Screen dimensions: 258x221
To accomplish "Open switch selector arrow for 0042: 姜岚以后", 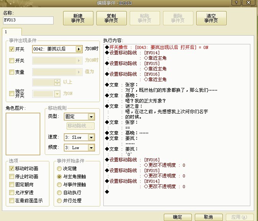I will click(78, 49).
